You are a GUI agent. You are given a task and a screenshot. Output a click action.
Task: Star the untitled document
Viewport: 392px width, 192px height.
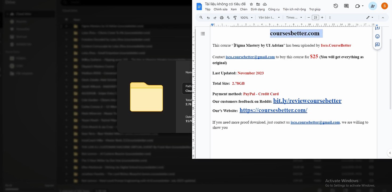tap(251, 4)
